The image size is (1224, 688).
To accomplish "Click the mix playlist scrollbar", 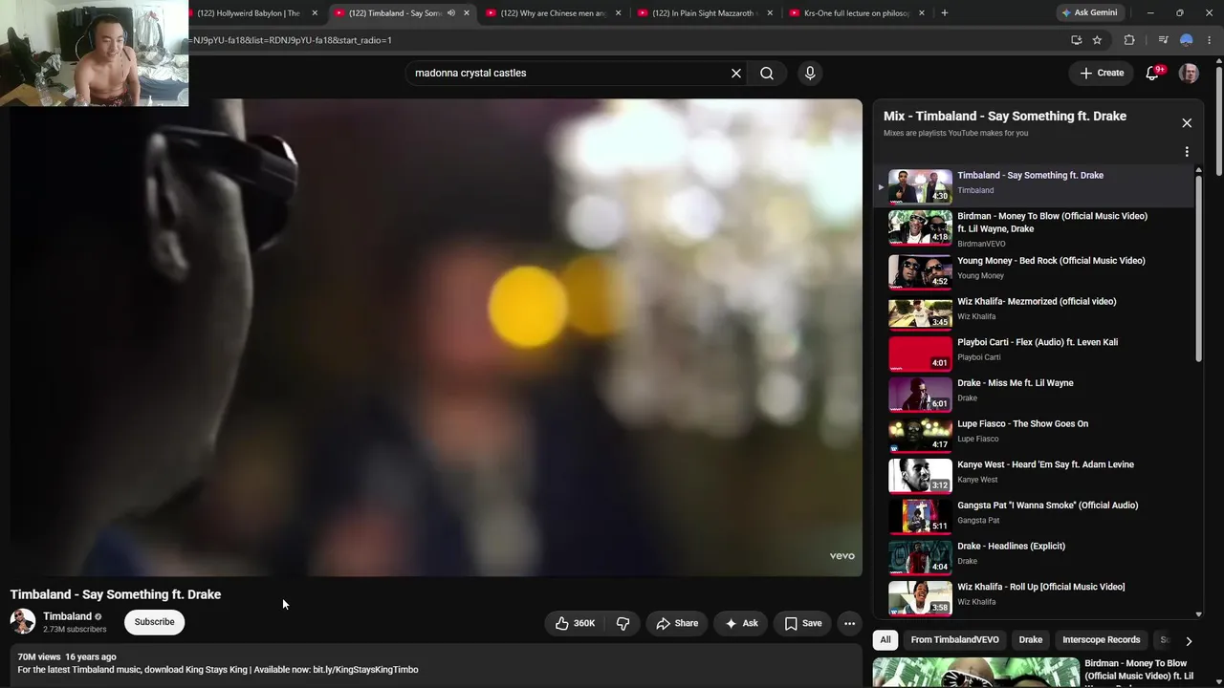I will click(1198, 268).
